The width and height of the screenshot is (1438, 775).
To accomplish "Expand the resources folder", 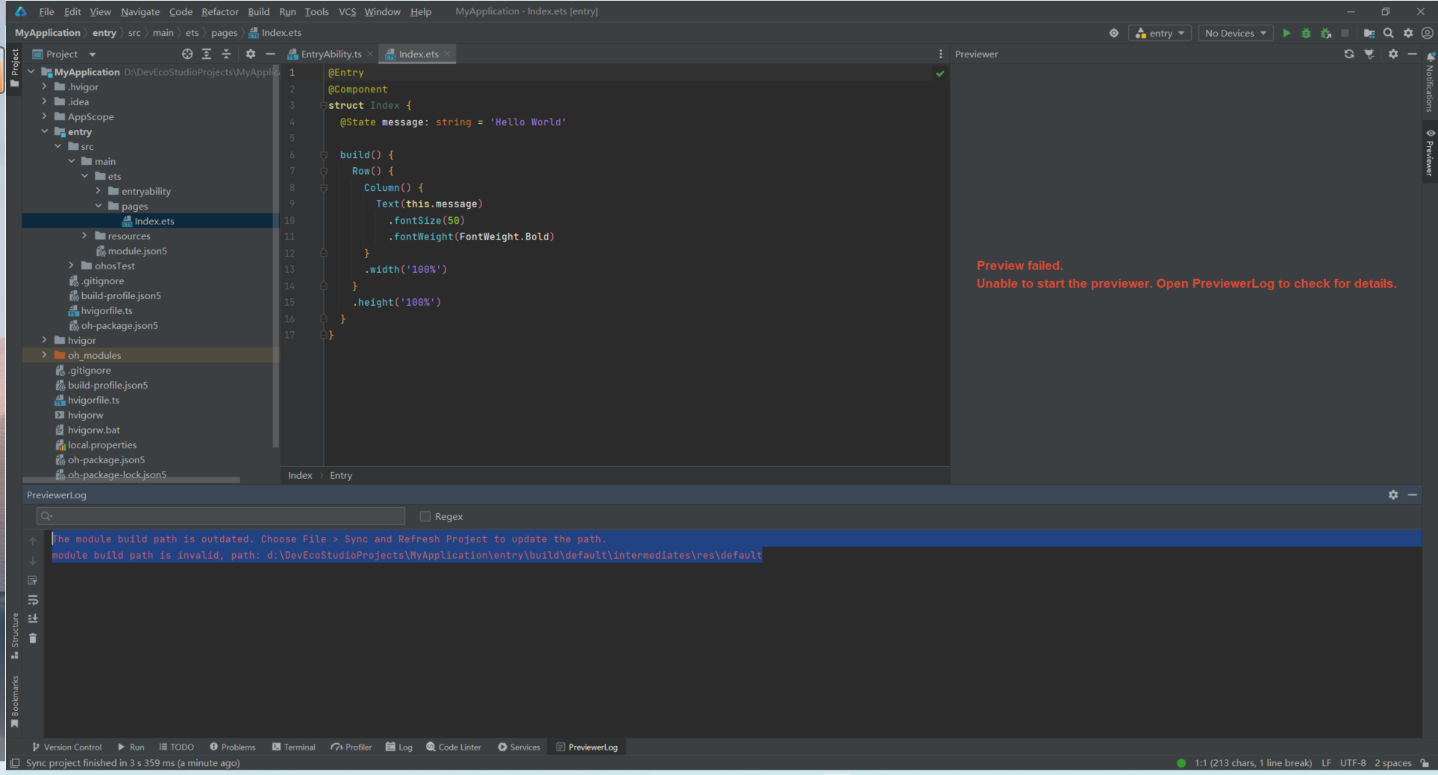I will coord(84,236).
